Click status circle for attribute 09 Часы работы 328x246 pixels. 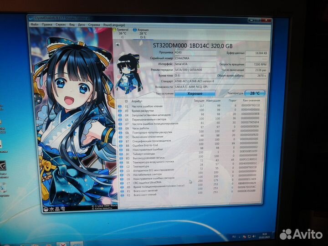point(120,128)
